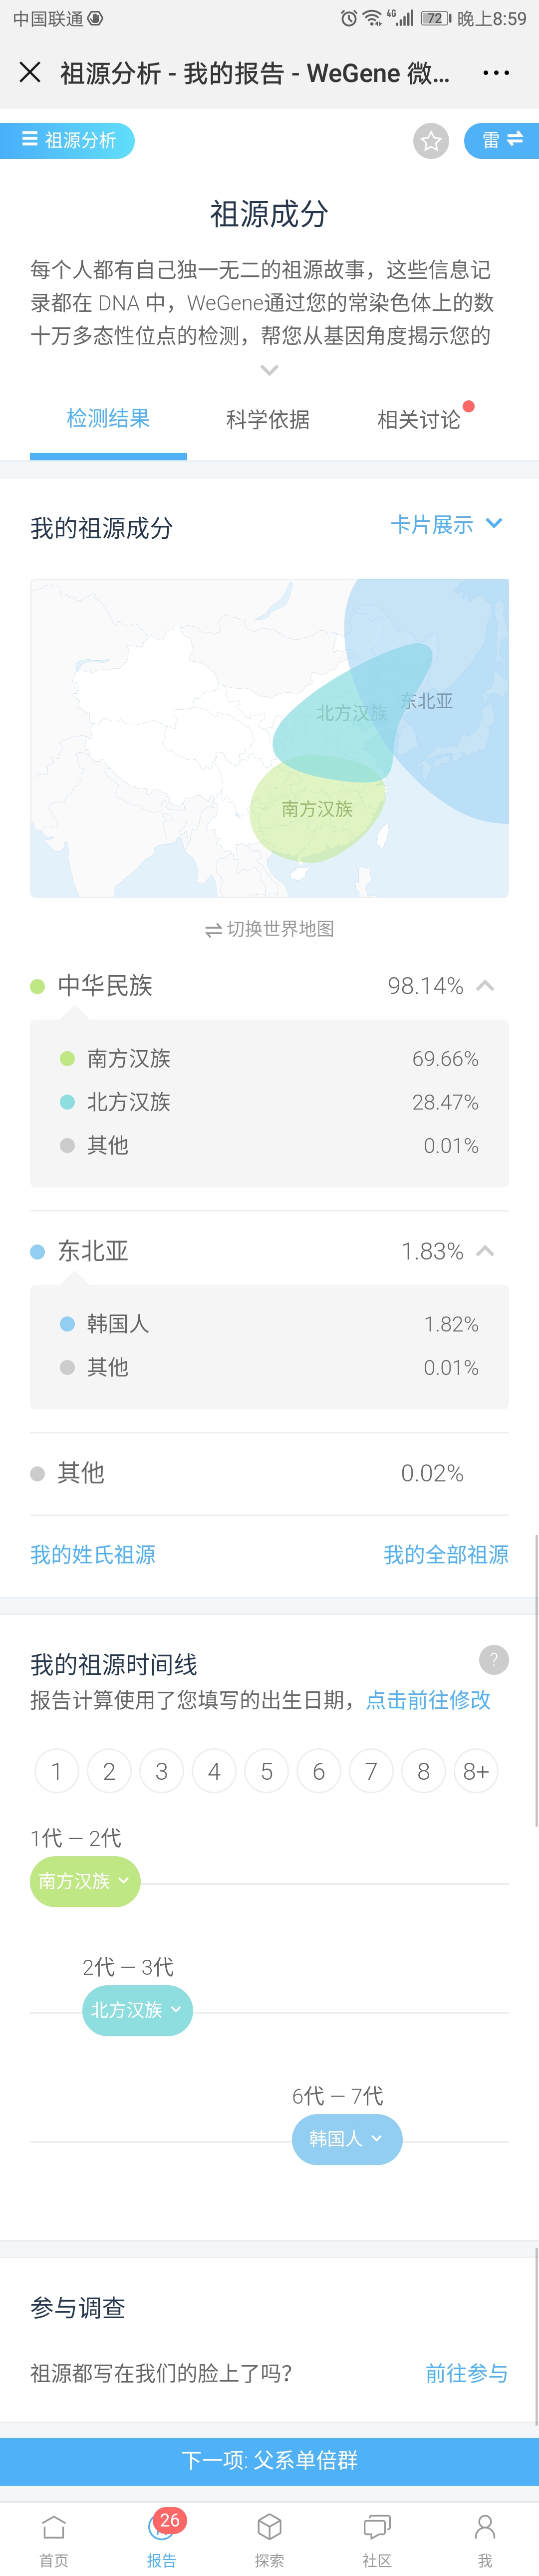The image size is (539, 2576).
Task: Open the 我的全部祖源 link
Action: pos(446,1555)
